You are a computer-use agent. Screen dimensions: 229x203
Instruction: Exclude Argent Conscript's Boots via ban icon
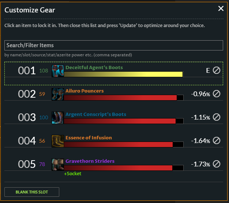click(217, 117)
